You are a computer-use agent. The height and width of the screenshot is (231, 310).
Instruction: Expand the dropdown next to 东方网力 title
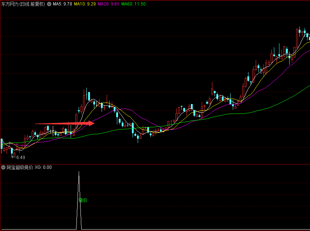(49, 4)
